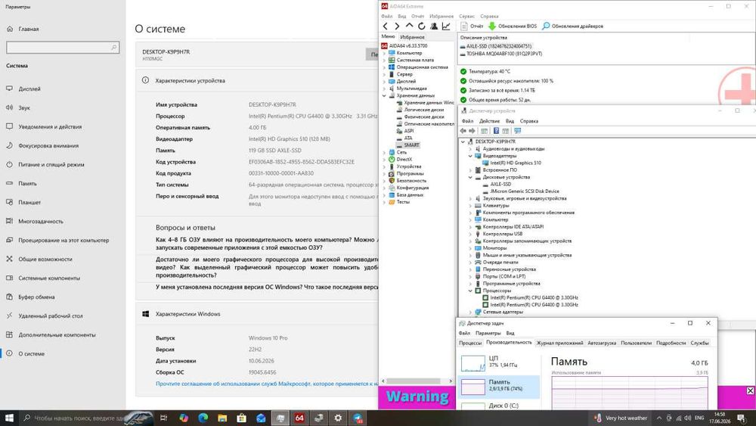Switch to Избранное tab in AIDA64 panel

click(412, 37)
